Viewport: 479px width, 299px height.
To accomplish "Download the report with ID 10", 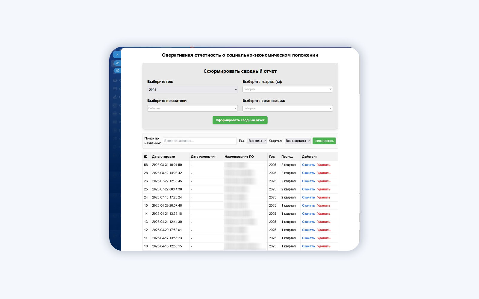I will [308, 246].
